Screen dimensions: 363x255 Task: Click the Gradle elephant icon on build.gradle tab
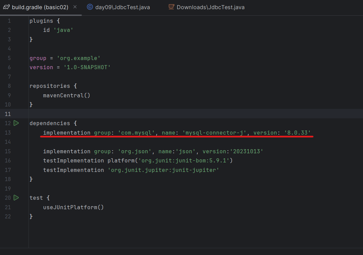(7, 6)
